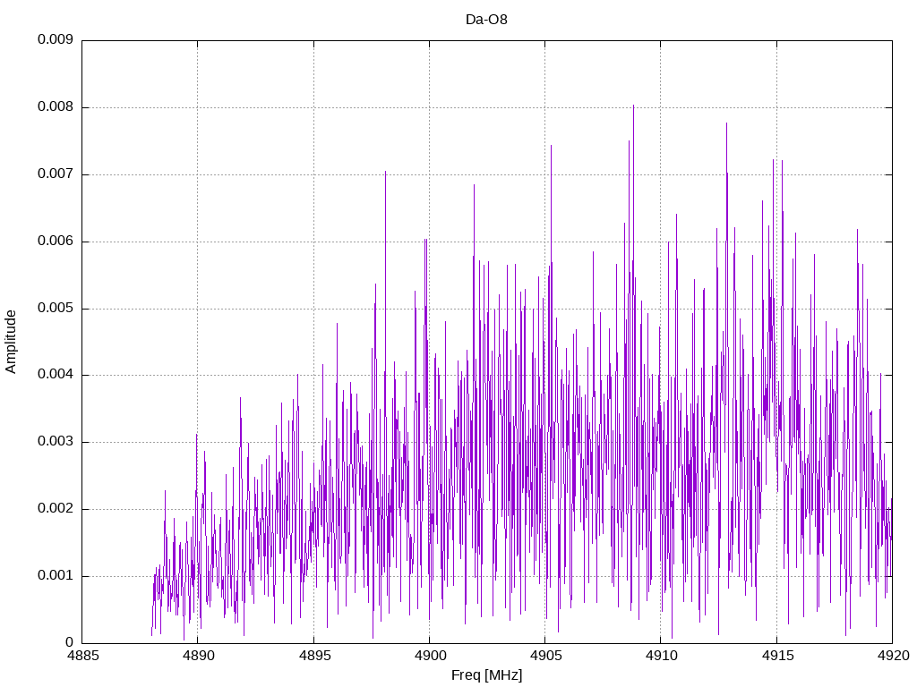
Task: Click the 4900 x-axis tick label
Action: (430, 656)
